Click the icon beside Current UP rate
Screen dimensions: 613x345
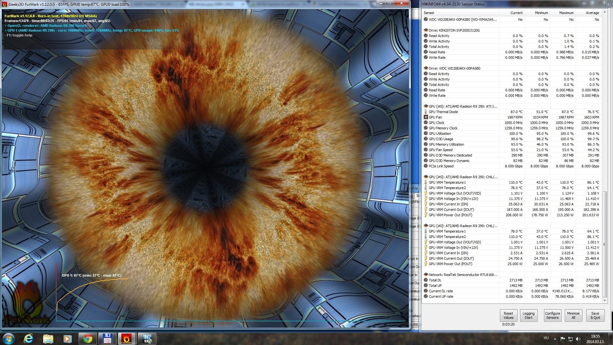click(x=426, y=296)
